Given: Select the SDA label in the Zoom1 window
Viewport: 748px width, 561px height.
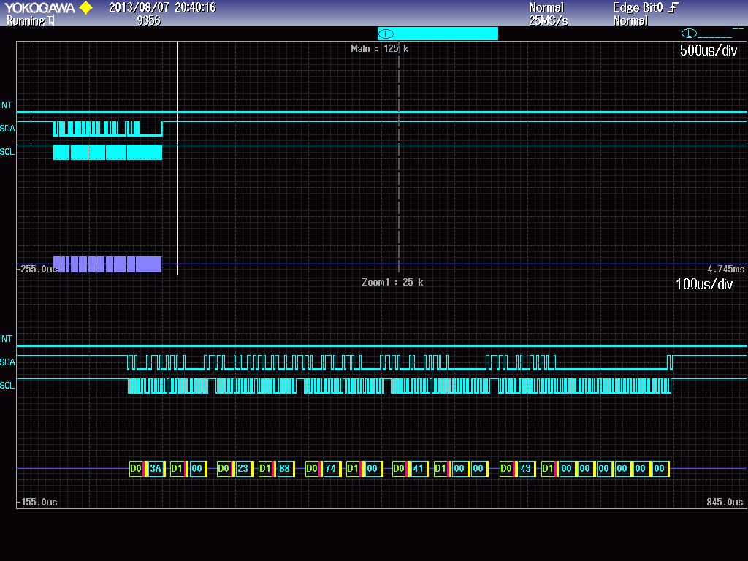Looking at the screenshot, I should [7, 362].
